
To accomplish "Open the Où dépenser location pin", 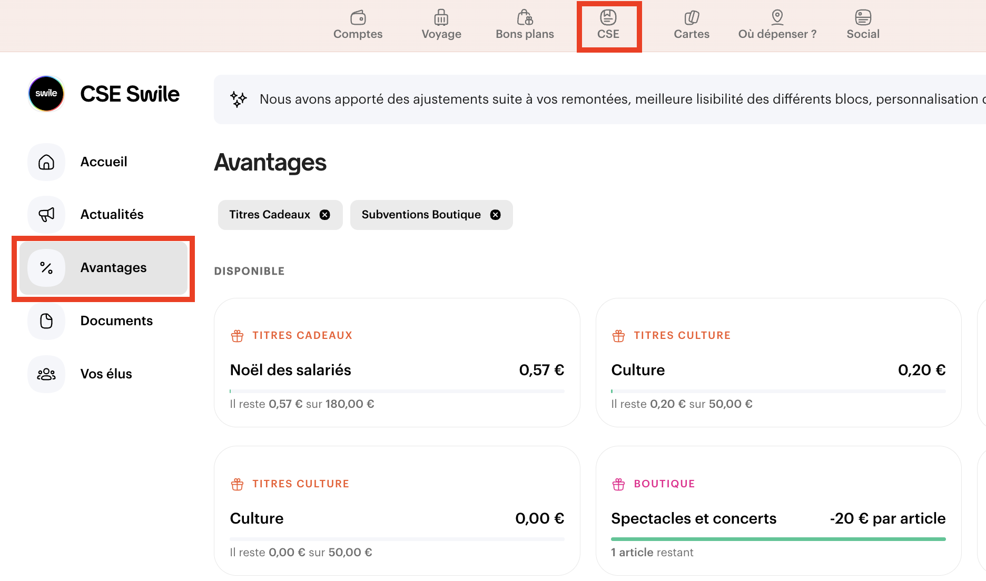I will tap(777, 18).
